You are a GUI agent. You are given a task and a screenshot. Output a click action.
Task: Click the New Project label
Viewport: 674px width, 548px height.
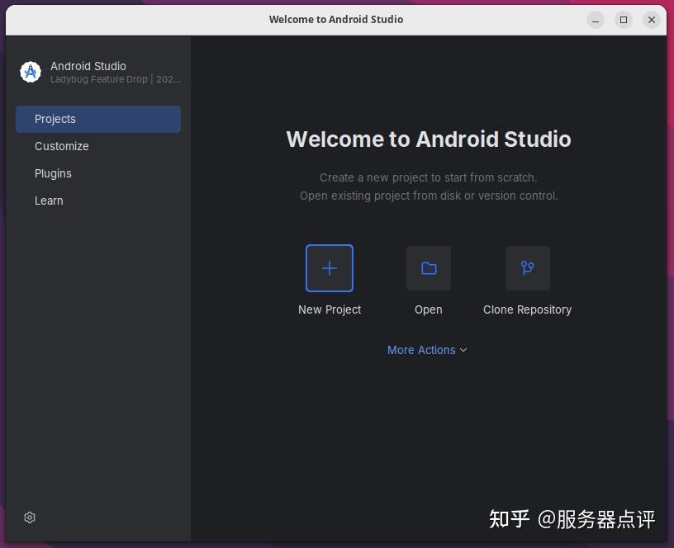pos(329,309)
